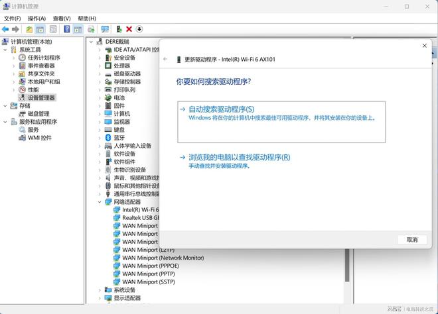Select WMI 控件 in the tree
This screenshot has width=438, height=314.
tap(39, 138)
